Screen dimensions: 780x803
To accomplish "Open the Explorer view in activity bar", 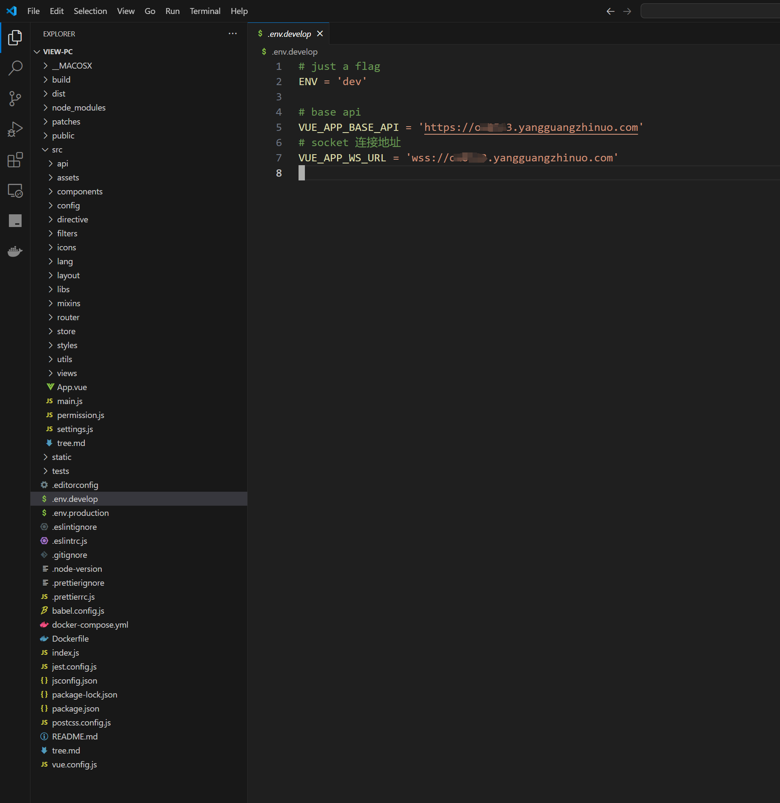I will 15,38.
